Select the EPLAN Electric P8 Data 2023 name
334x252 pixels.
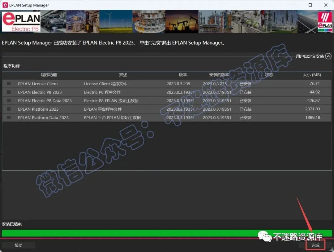tap(45, 101)
